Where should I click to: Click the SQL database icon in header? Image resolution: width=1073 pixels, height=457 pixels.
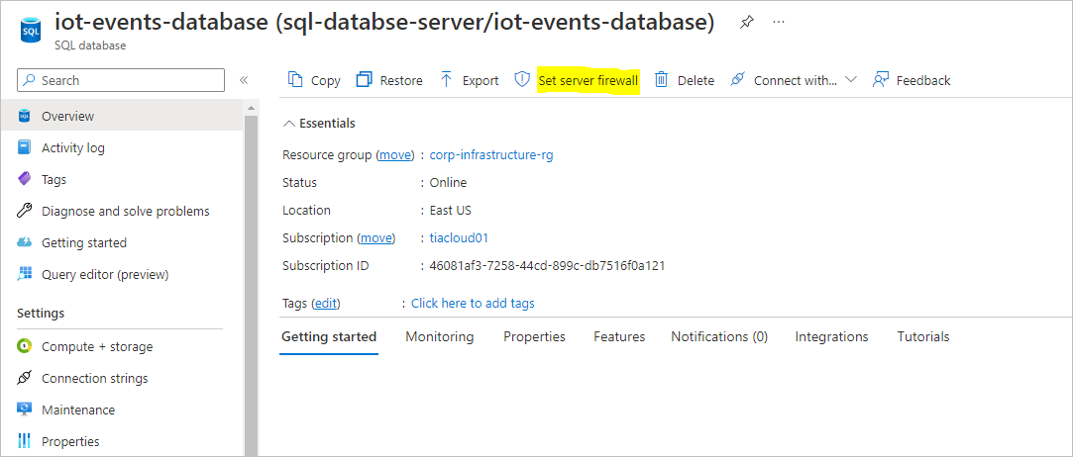[x=31, y=29]
